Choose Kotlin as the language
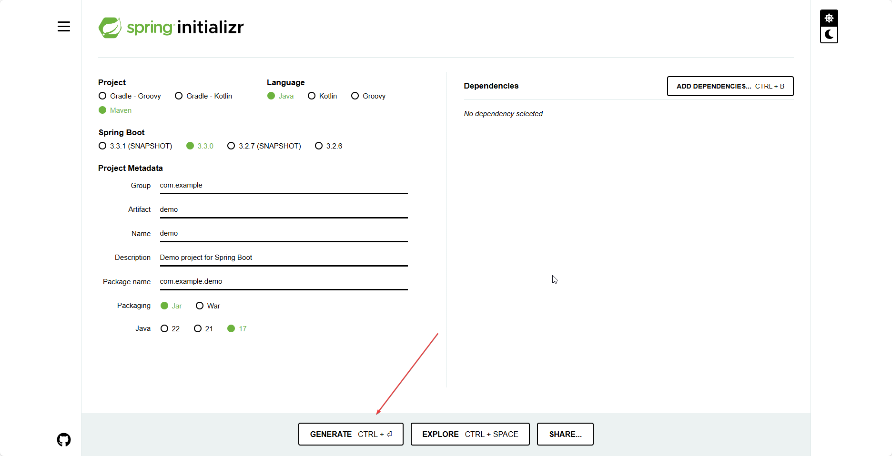Viewport: 892px width, 456px height. [x=323, y=96]
